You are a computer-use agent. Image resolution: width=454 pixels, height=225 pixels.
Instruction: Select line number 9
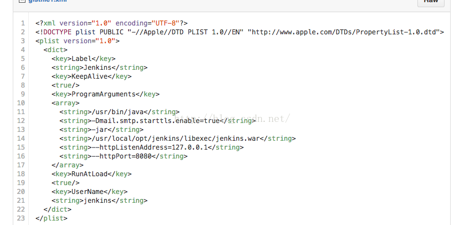pyautogui.click(x=23, y=94)
